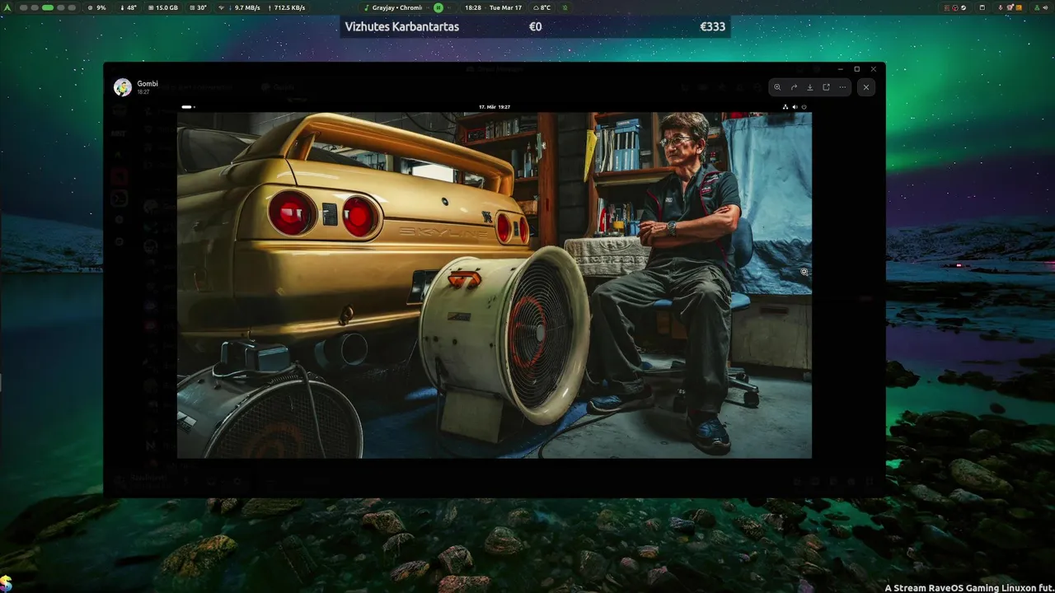The image size is (1055, 593).
Task: Close the image viewer with the X button
Action: [x=865, y=86]
